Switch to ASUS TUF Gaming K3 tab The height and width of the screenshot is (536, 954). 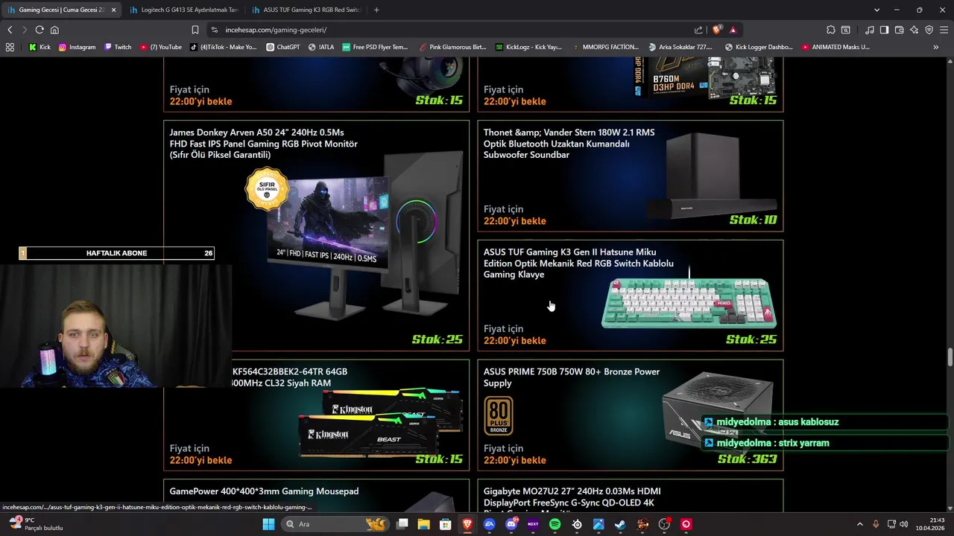click(306, 10)
